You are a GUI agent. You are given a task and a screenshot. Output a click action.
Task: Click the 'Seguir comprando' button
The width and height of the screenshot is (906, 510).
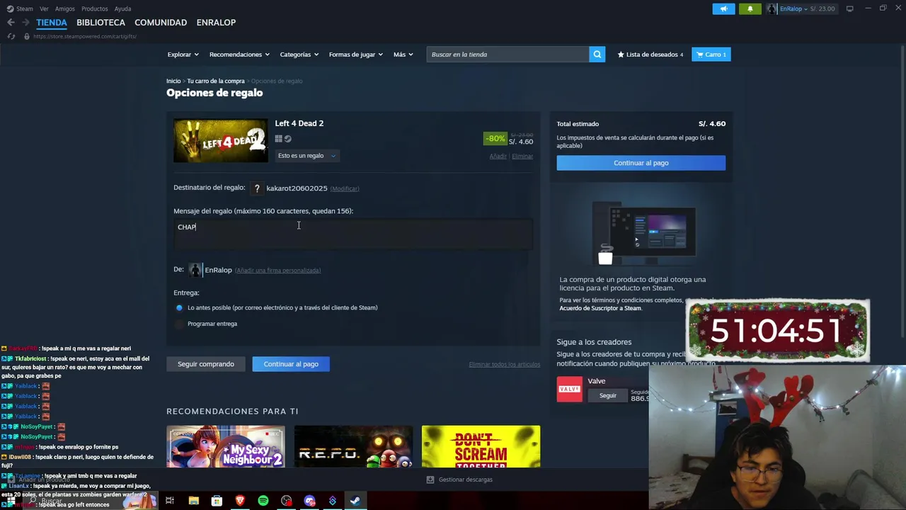pos(205,364)
